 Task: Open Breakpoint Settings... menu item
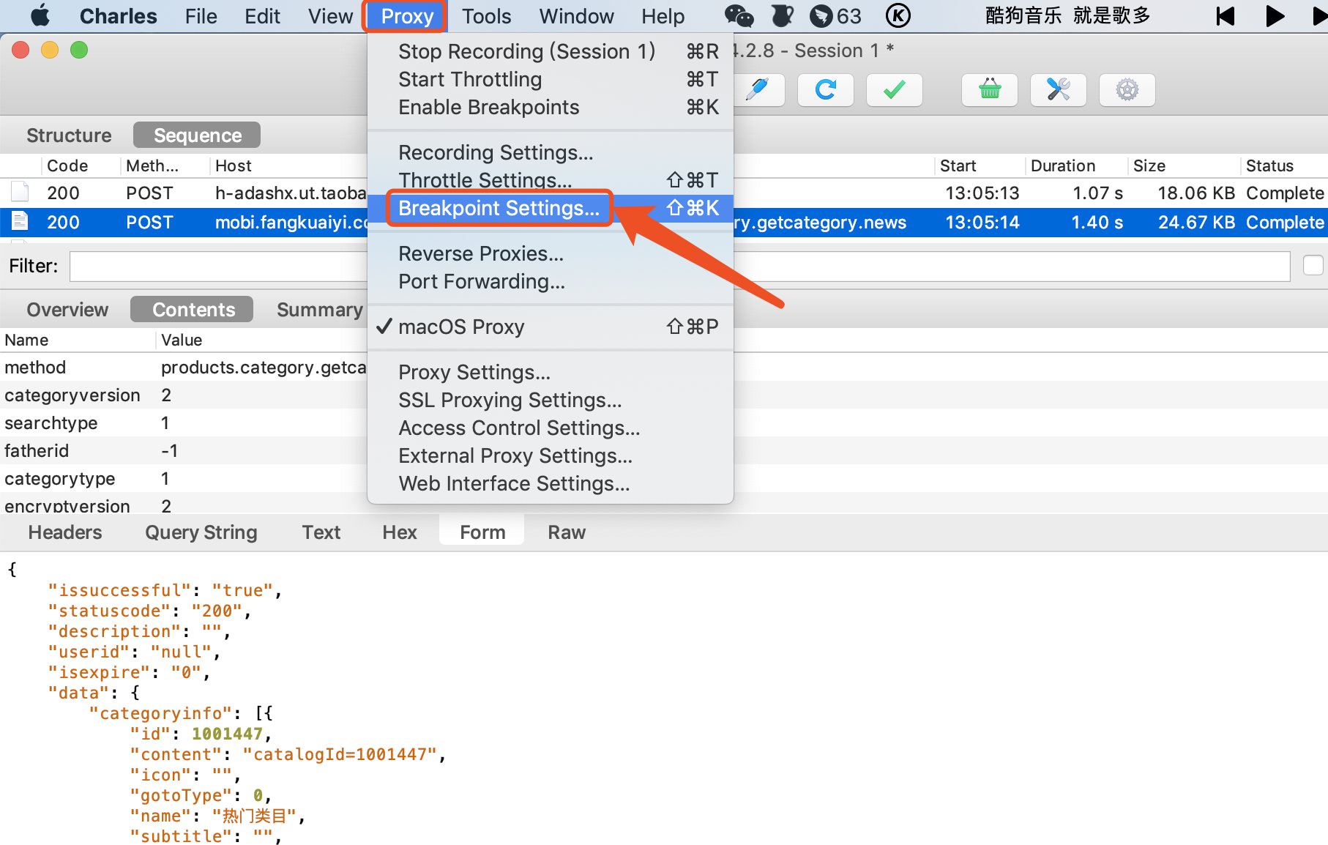pyautogui.click(x=551, y=208)
